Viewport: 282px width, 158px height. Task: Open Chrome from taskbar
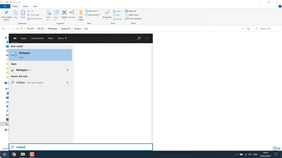pos(14,154)
